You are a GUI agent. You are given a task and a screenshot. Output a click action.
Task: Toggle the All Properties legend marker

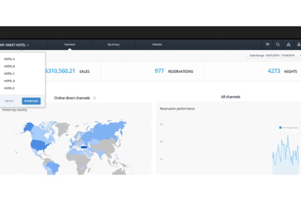pyautogui.click(x=280, y=128)
